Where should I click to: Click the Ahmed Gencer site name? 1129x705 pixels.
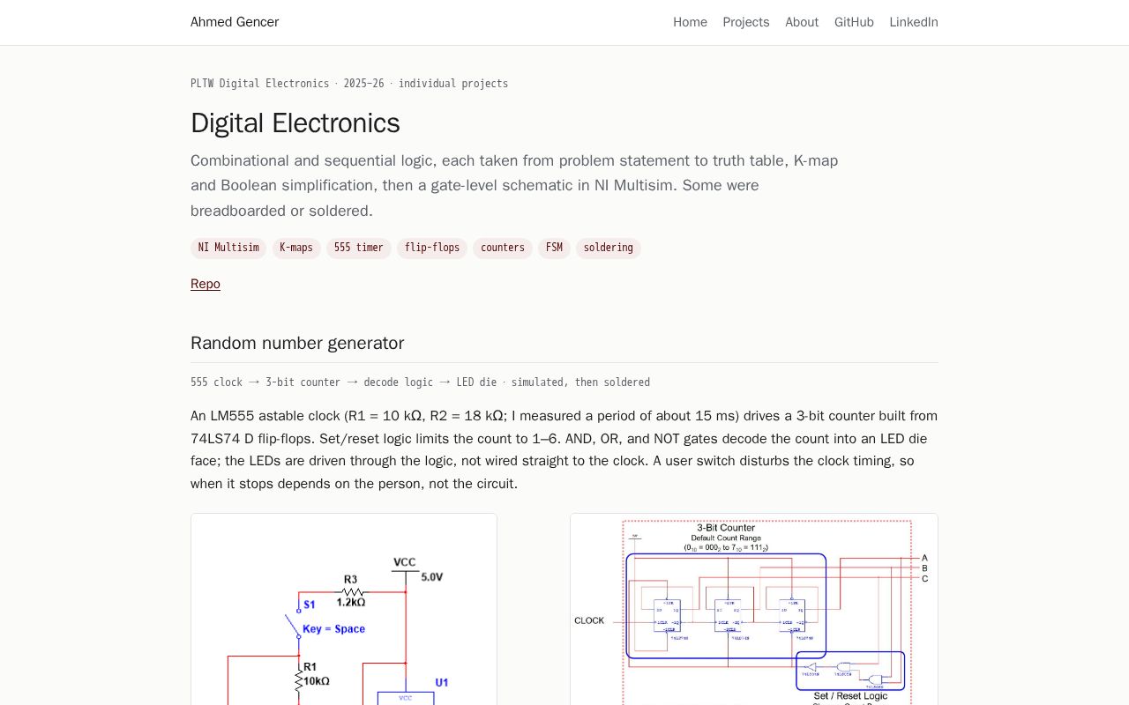coord(235,22)
